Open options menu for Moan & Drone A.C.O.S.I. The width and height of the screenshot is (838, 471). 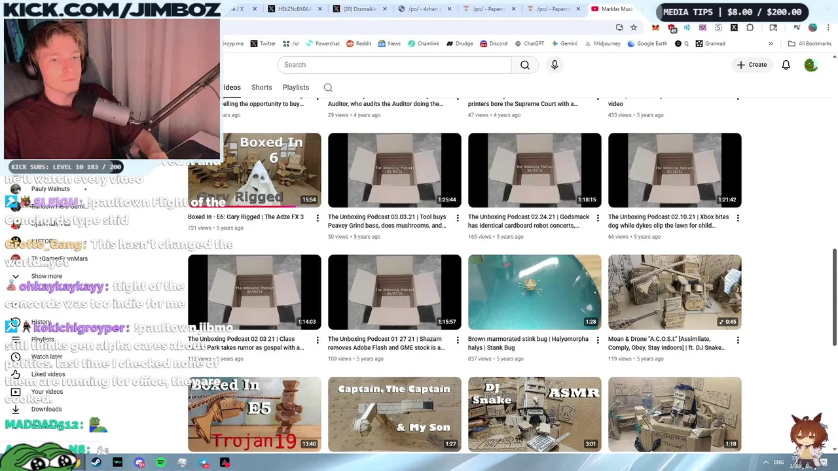pyautogui.click(x=738, y=340)
